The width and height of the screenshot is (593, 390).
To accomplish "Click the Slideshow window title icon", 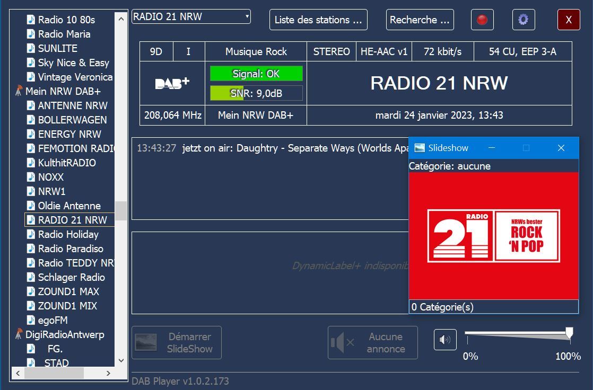I will (x=420, y=148).
